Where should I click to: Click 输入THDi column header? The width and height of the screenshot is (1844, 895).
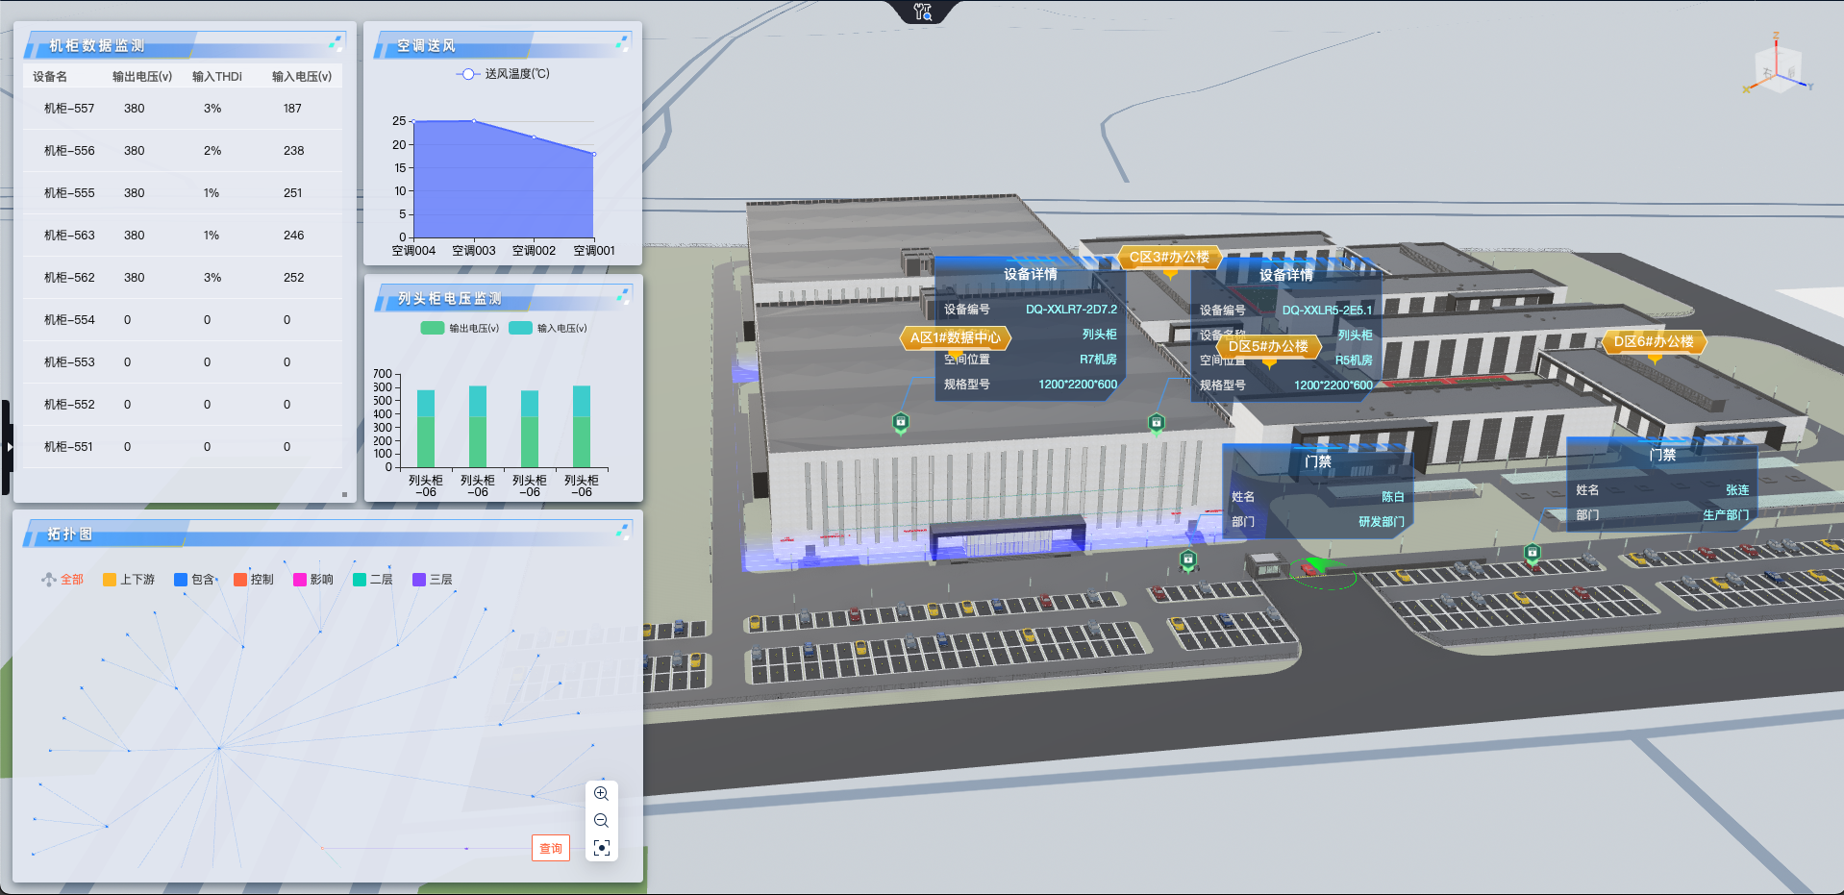pyautogui.click(x=217, y=77)
